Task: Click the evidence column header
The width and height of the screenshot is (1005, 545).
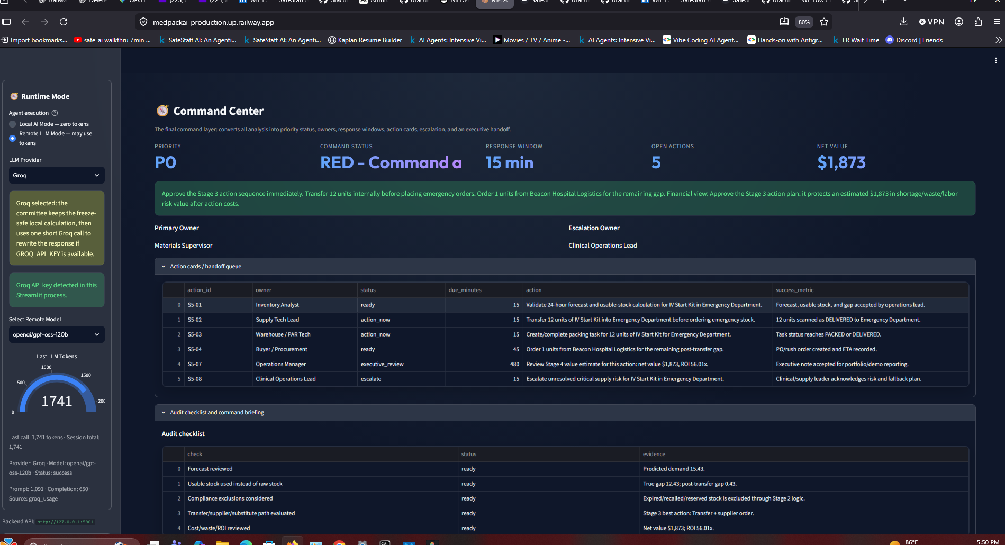Action: 804,454
